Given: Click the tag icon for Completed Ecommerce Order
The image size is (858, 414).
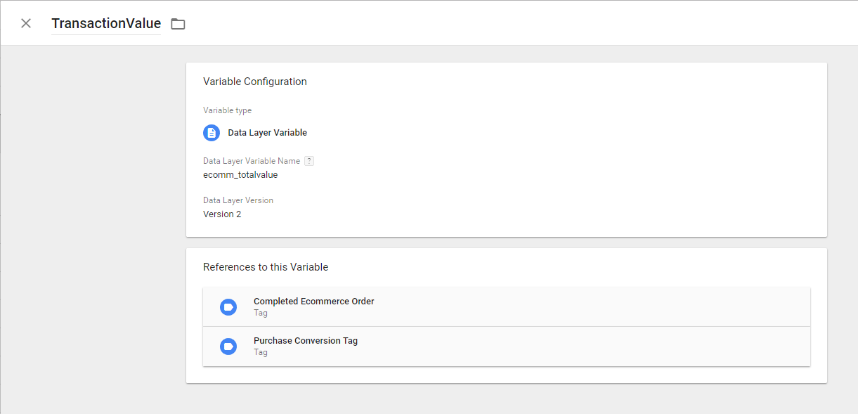Looking at the screenshot, I should [228, 307].
